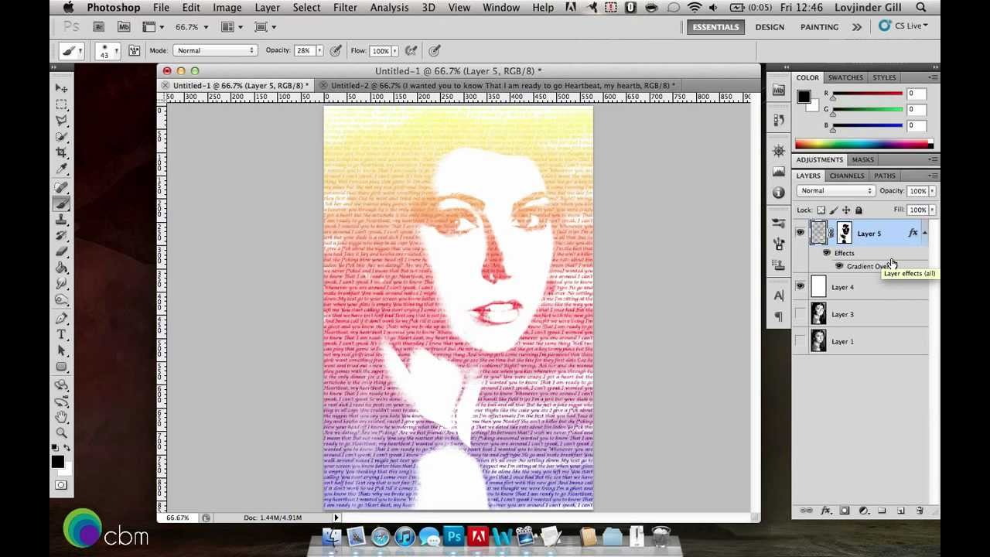
Task: Add a layer style using fx button
Action: point(825,511)
